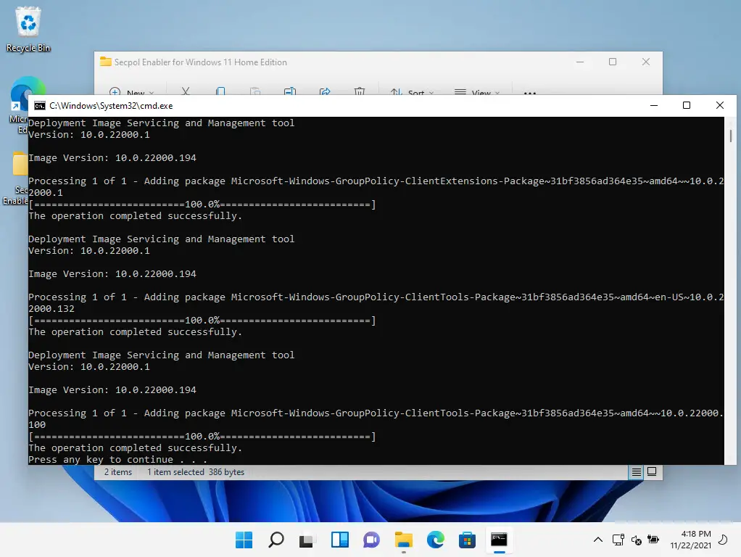Click the folder icon in File Explorer title bar
Viewport: 741px width, 557px height.
105,62
